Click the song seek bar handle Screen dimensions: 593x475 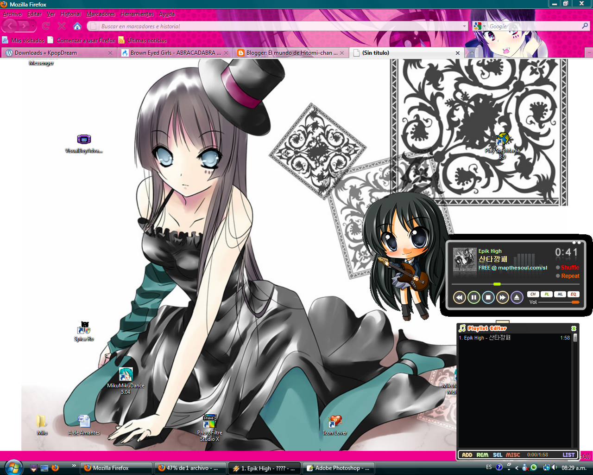[497, 284]
